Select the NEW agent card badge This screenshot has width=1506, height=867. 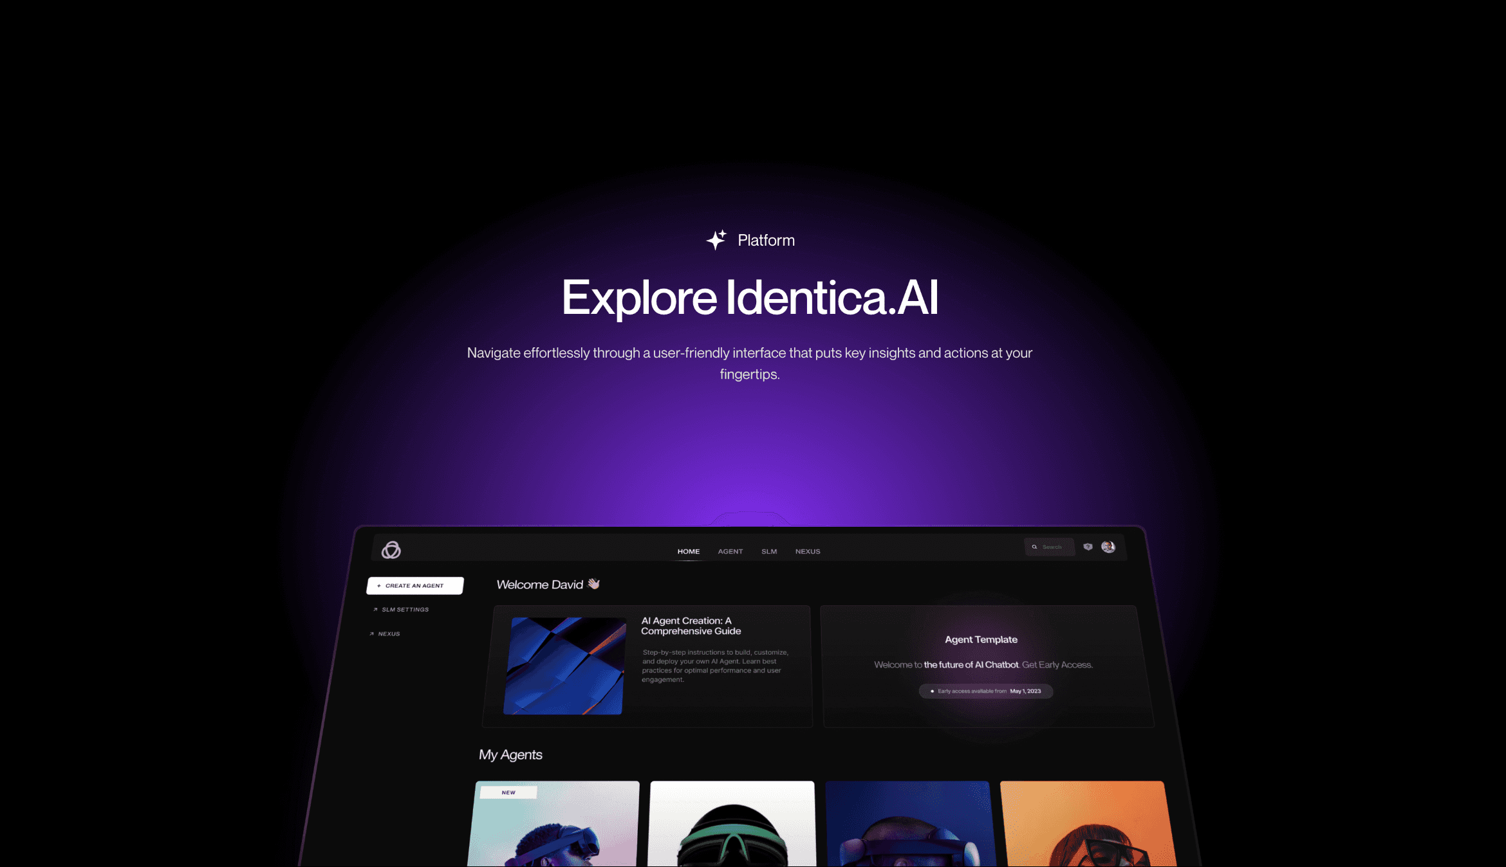507,792
